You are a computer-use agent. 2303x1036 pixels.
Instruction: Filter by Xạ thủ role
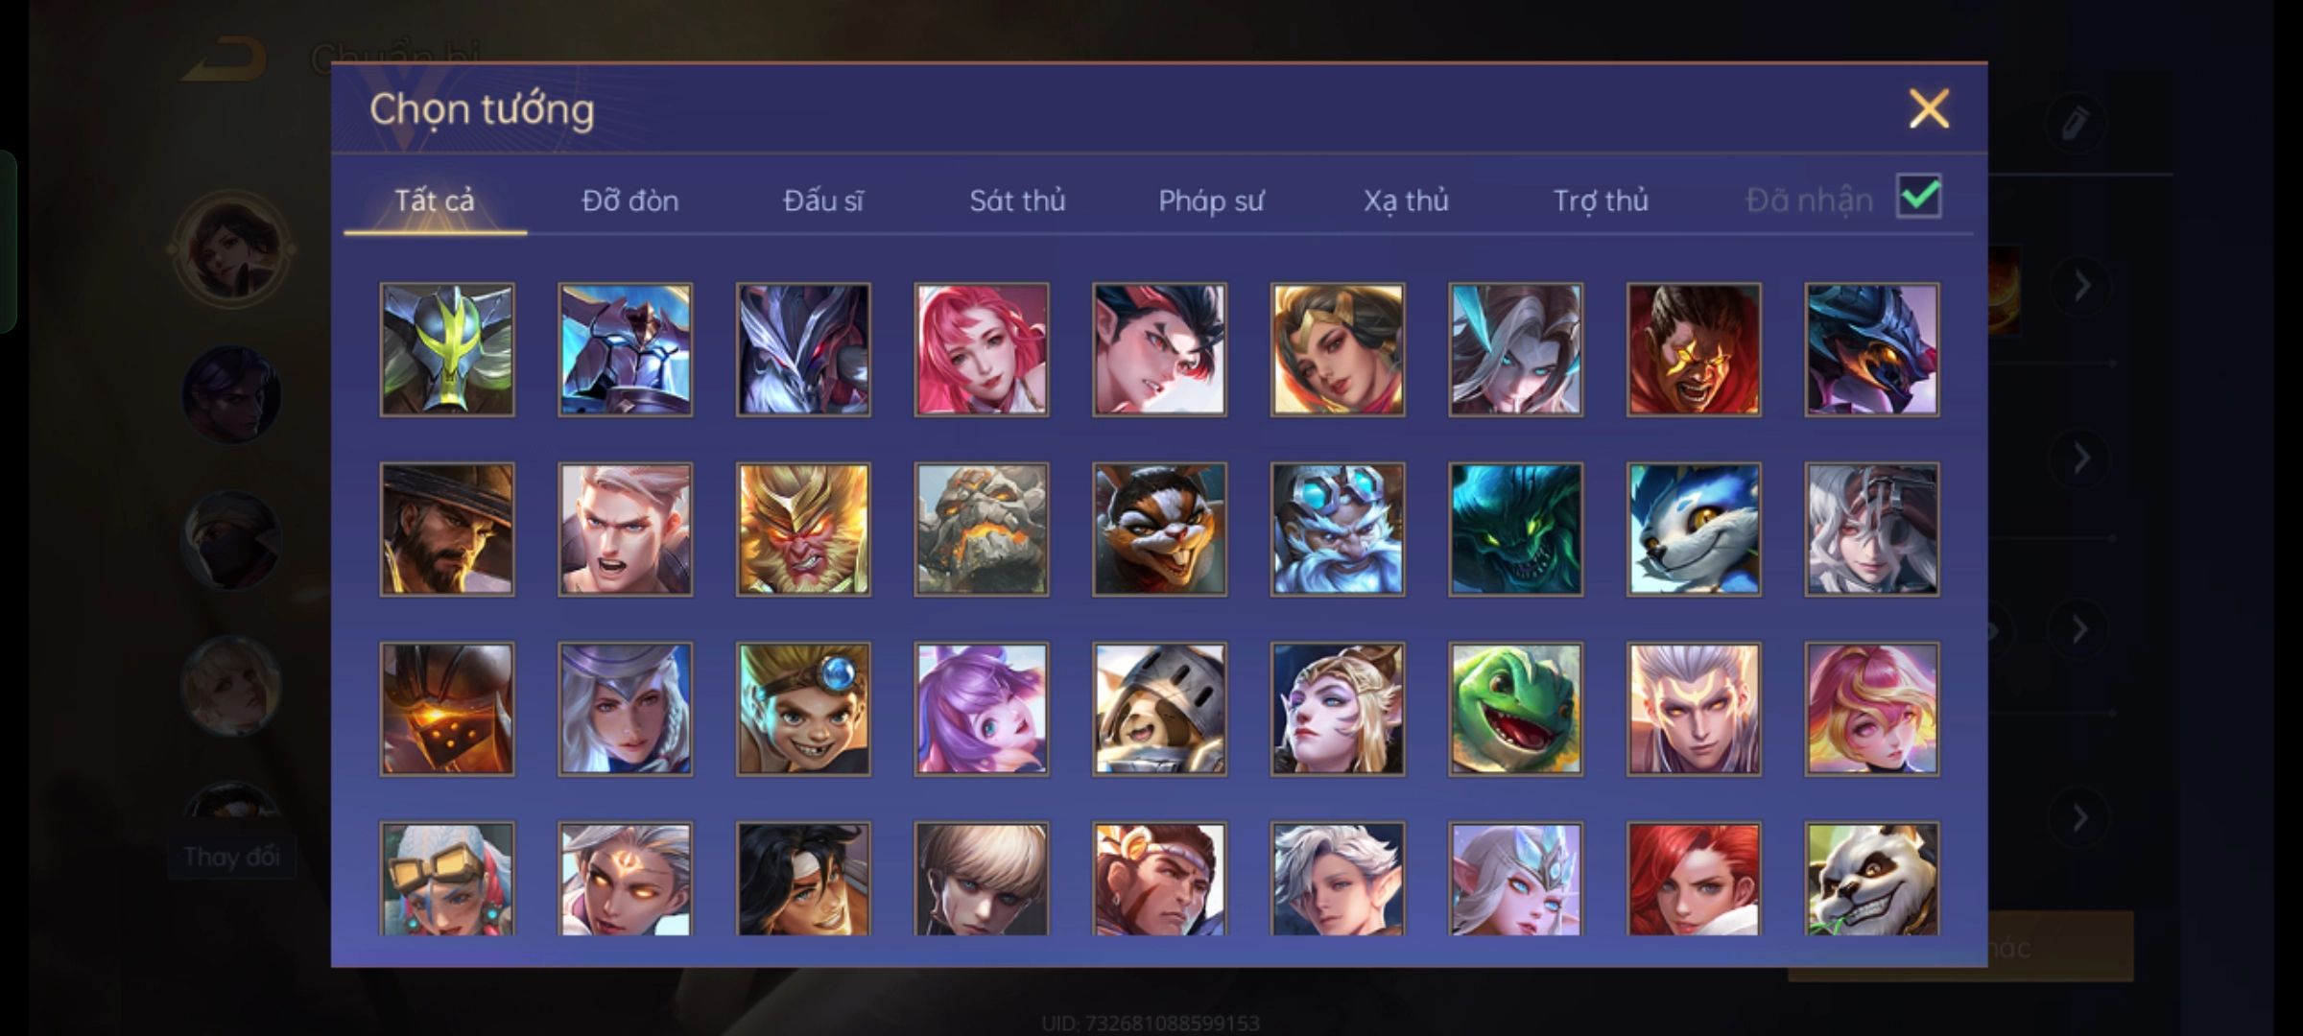pos(1406,200)
